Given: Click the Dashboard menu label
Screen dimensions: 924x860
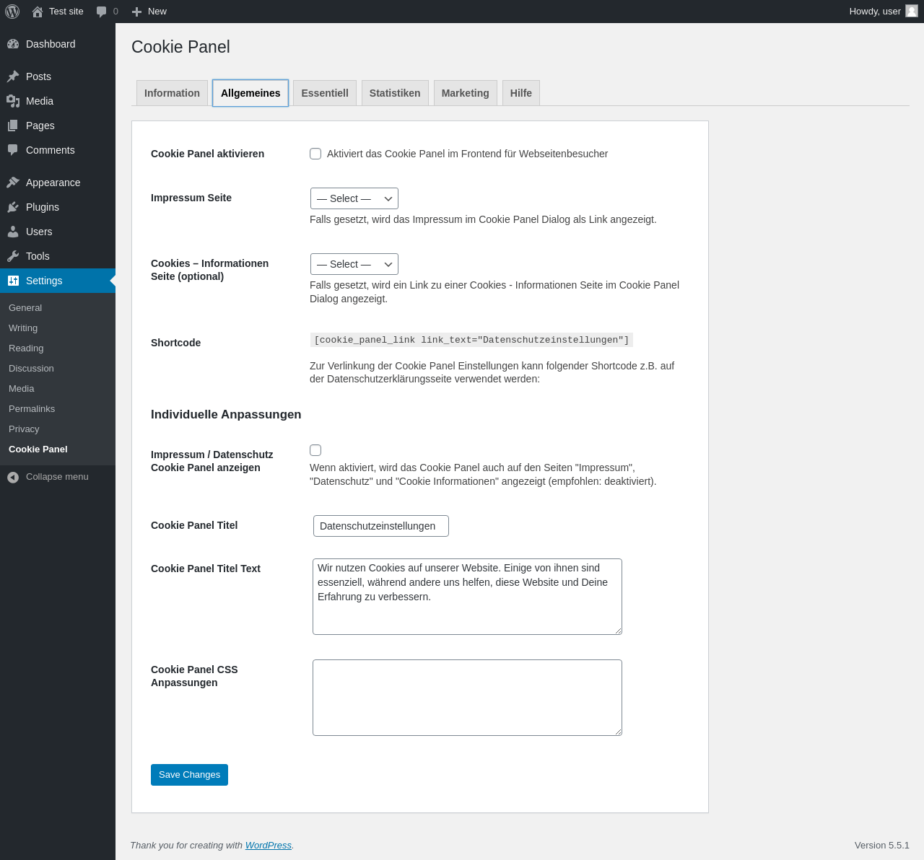Looking at the screenshot, I should tap(51, 44).
